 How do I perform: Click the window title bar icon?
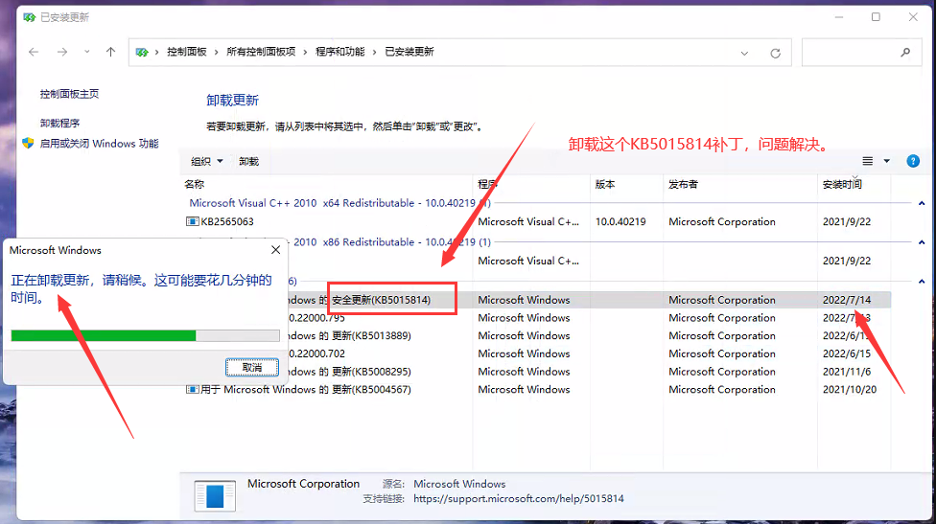click(x=29, y=17)
